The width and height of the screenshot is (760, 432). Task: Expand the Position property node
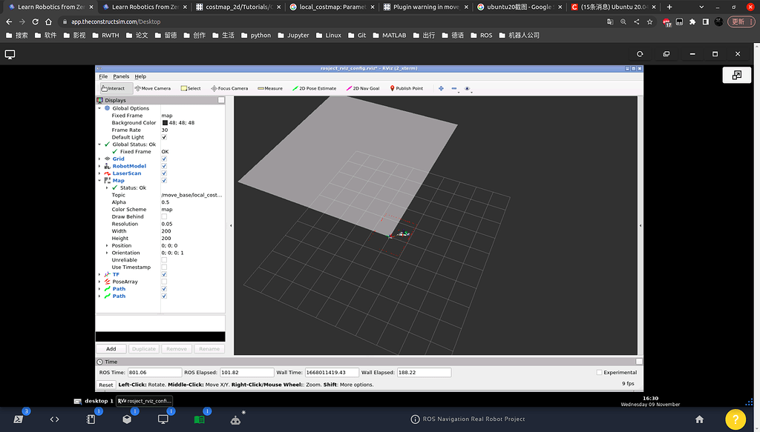point(107,245)
